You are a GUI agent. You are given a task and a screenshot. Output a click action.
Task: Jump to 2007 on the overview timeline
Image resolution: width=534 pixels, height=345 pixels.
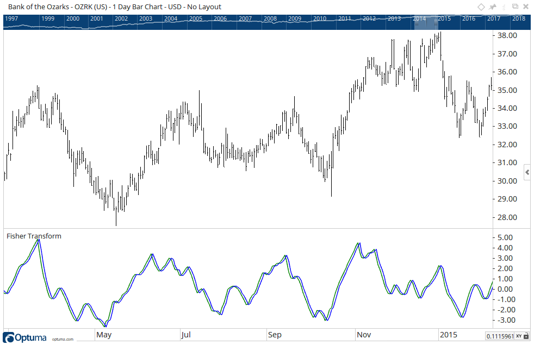click(x=245, y=18)
